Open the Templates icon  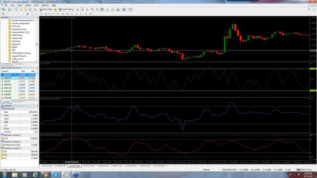(x=130, y=9)
